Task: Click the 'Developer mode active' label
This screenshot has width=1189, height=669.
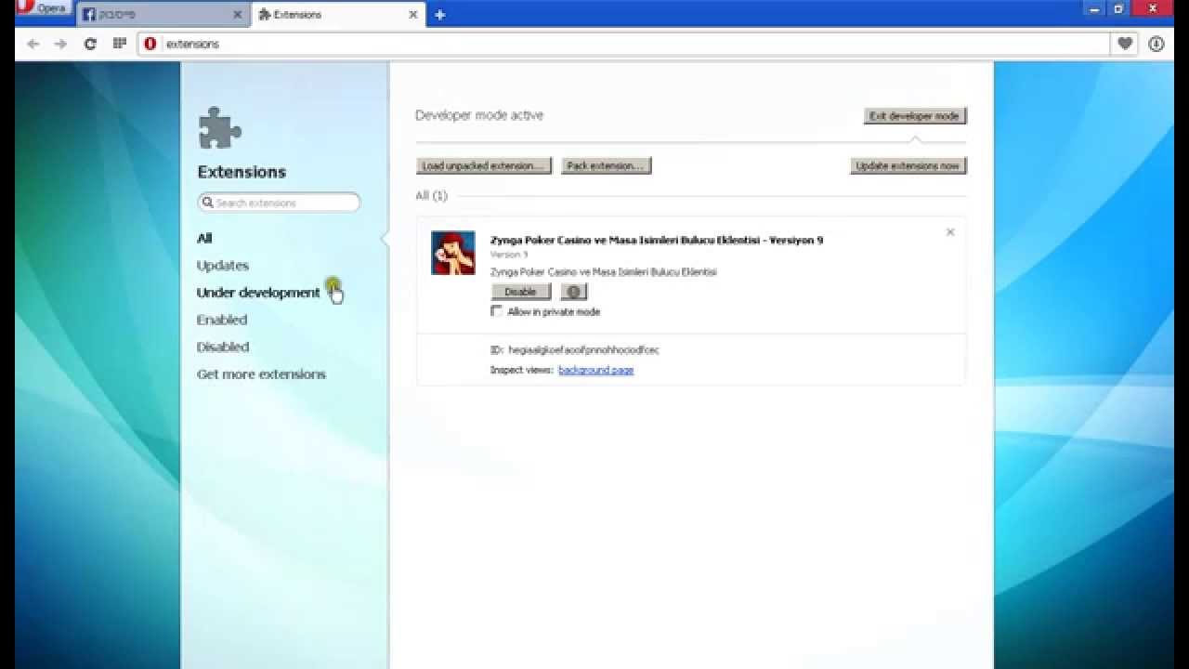Action: pyautogui.click(x=479, y=115)
